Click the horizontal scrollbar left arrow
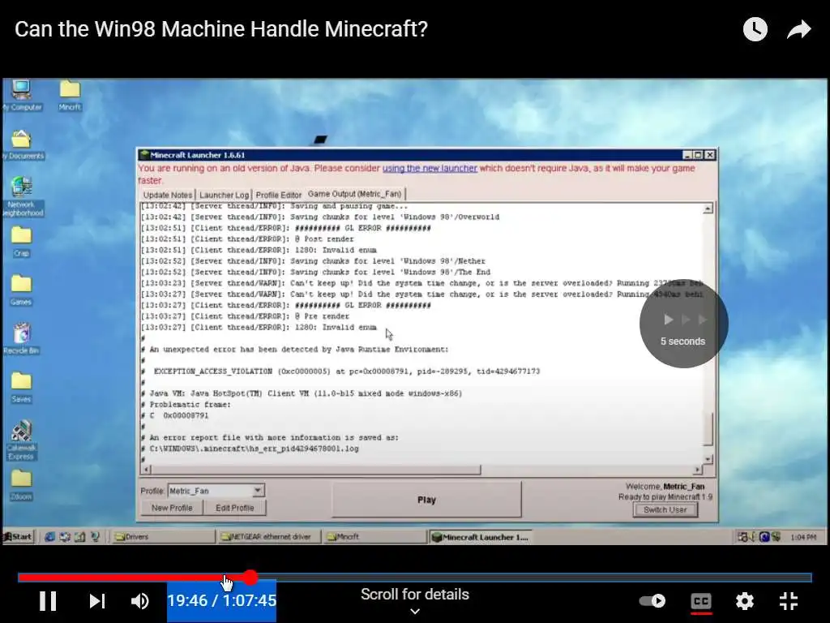The height and width of the screenshot is (623, 830). point(147,470)
